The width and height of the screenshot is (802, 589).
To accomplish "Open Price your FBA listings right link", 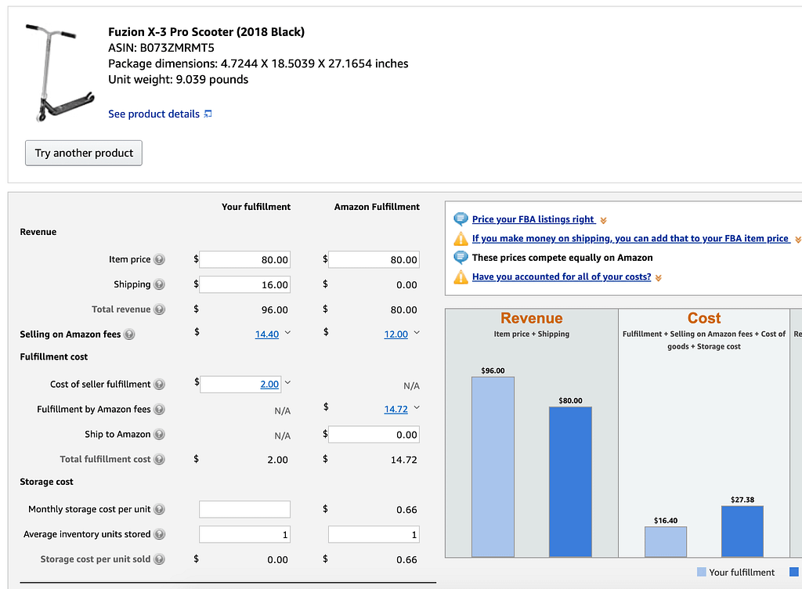I will [x=533, y=219].
